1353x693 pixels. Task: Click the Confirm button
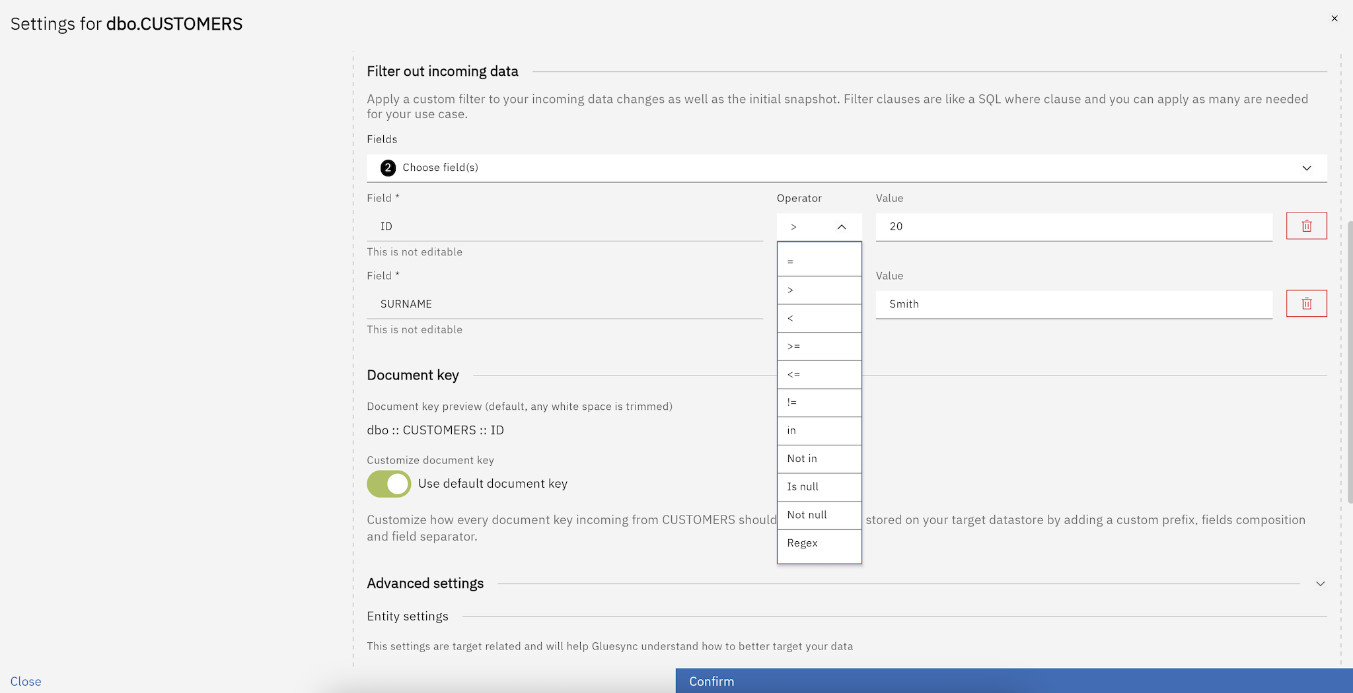pyautogui.click(x=1014, y=681)
